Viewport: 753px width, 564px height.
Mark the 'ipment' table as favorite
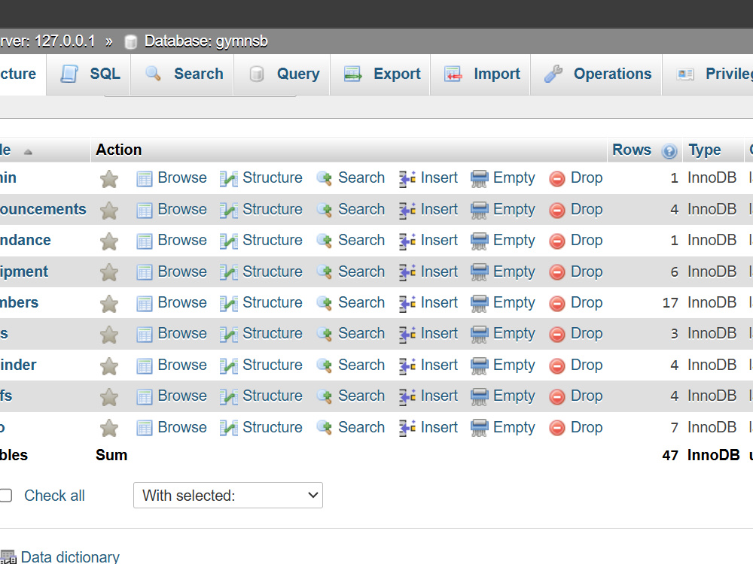109,272
